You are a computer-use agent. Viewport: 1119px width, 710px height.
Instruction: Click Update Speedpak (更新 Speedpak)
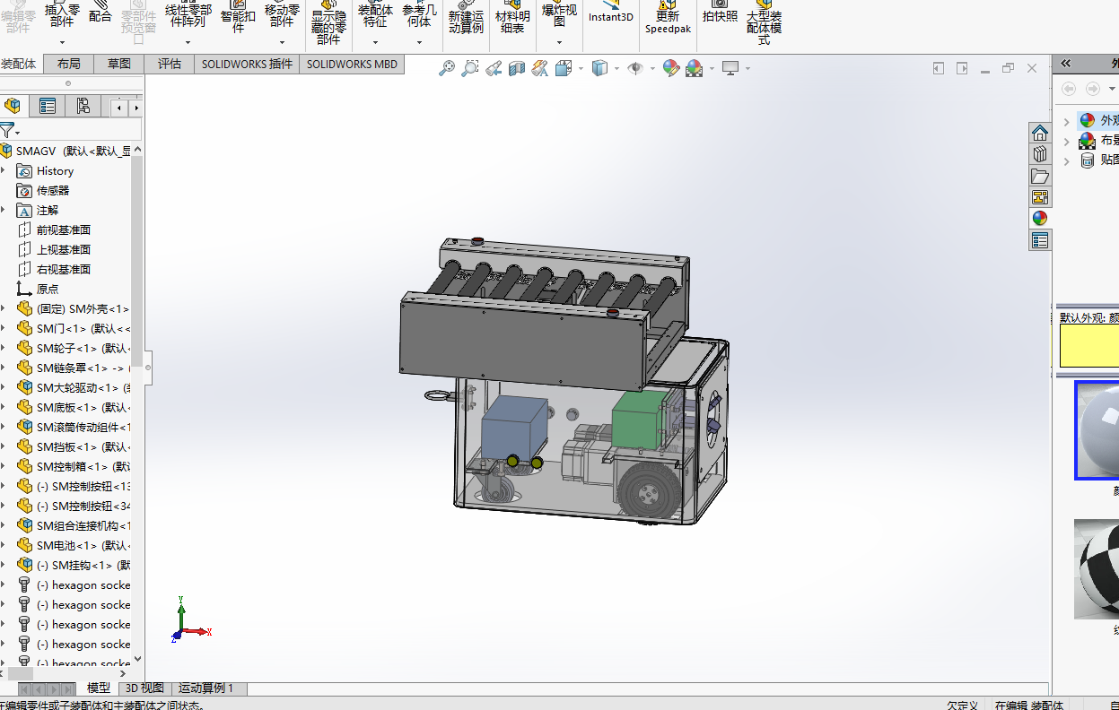[668, 18]
